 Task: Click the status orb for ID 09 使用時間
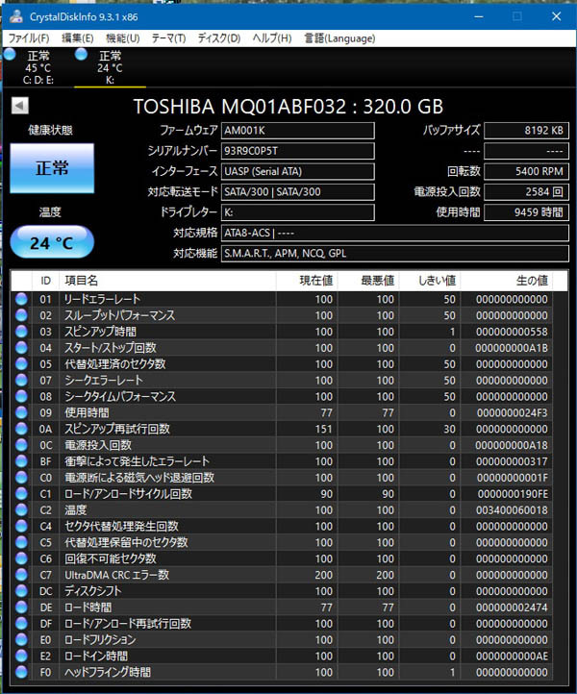[x=21, y=412]
